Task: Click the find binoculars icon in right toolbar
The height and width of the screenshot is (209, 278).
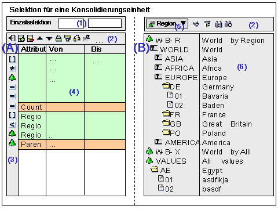Action: (218, 24)
